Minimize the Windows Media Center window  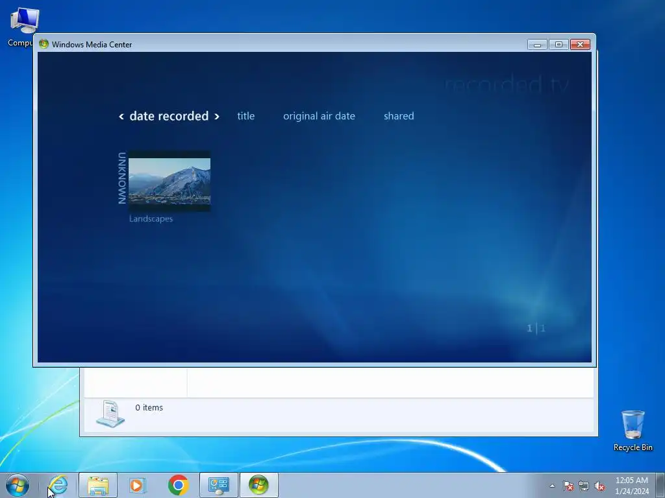pos(537,45)
